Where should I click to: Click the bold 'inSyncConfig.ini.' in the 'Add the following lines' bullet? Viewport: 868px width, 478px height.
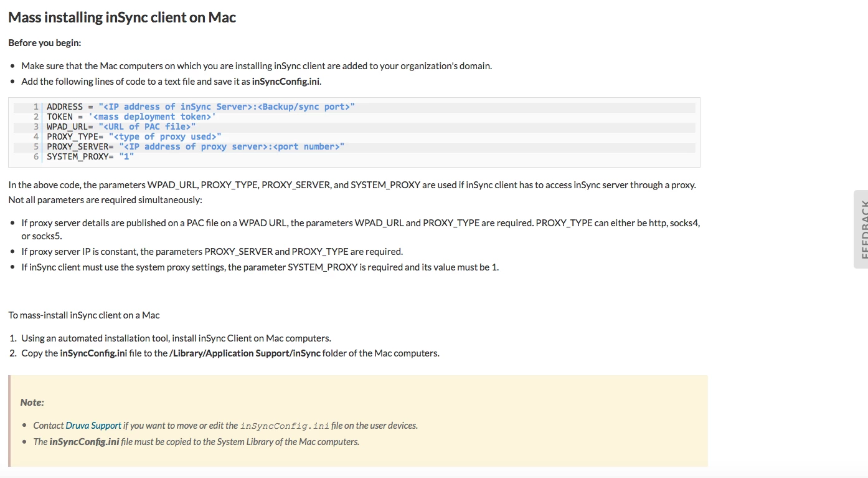[286, 82]
